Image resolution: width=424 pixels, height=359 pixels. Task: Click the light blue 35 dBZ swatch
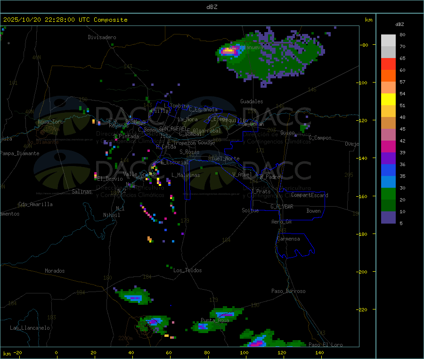(388, 182)
